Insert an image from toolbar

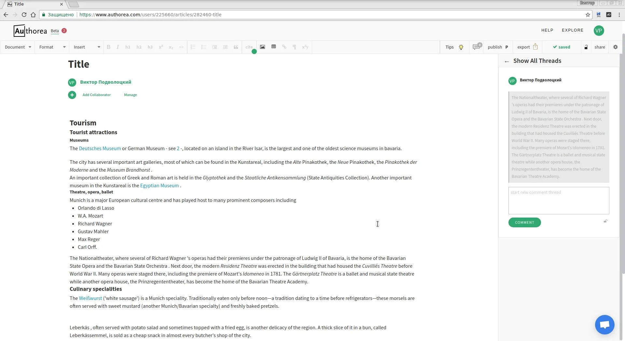tap(262, 47)
